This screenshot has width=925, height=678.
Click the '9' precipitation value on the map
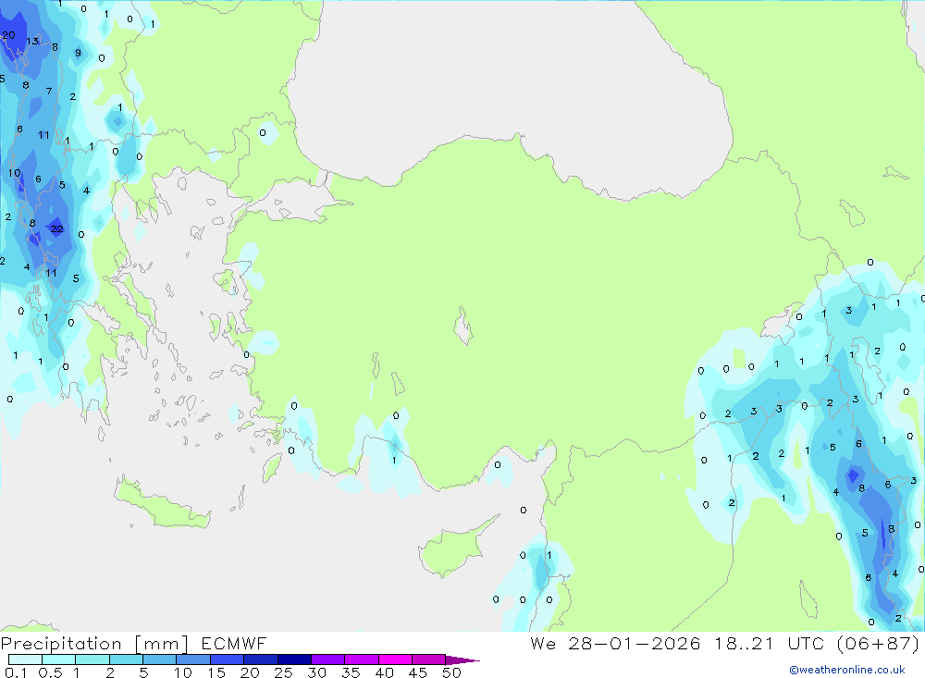78,53
